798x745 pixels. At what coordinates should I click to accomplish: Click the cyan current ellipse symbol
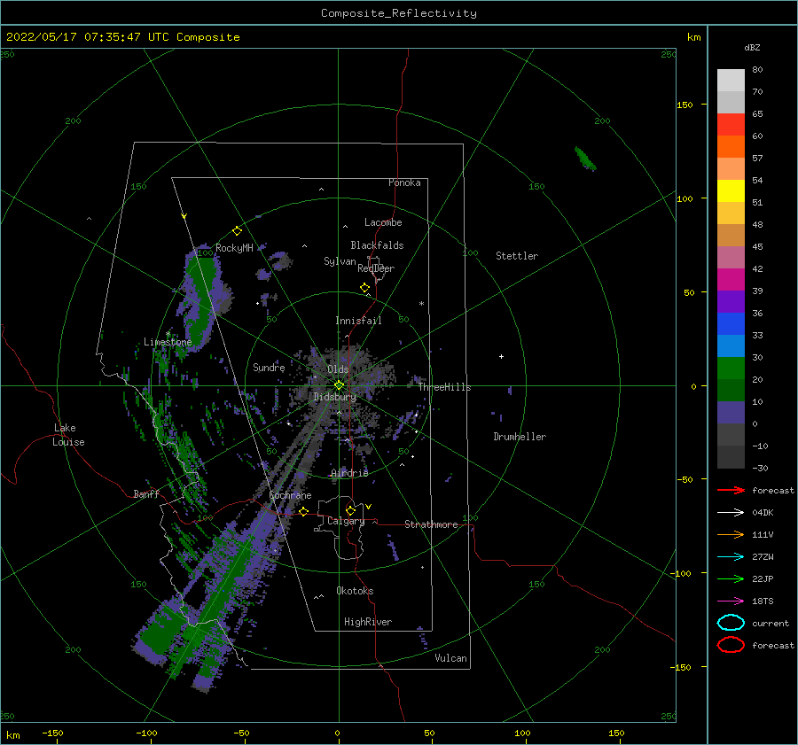coord(731,623)
